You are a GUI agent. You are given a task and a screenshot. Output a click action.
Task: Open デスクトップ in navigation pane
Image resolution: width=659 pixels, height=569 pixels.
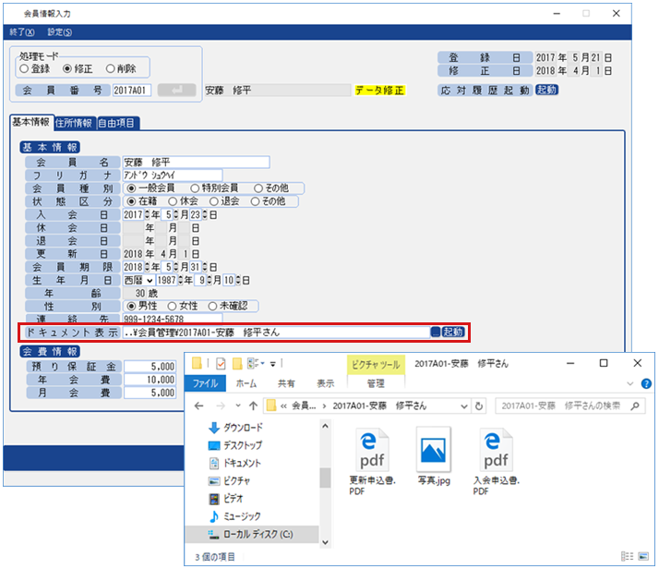click(235, 445)
